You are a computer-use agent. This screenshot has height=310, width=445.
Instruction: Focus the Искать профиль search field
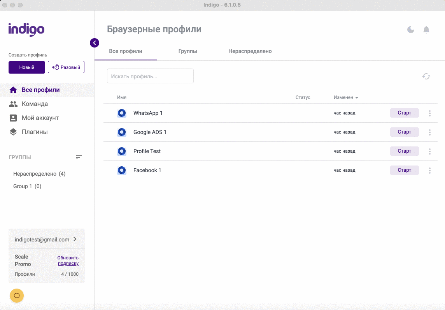(x=150, y=76)
